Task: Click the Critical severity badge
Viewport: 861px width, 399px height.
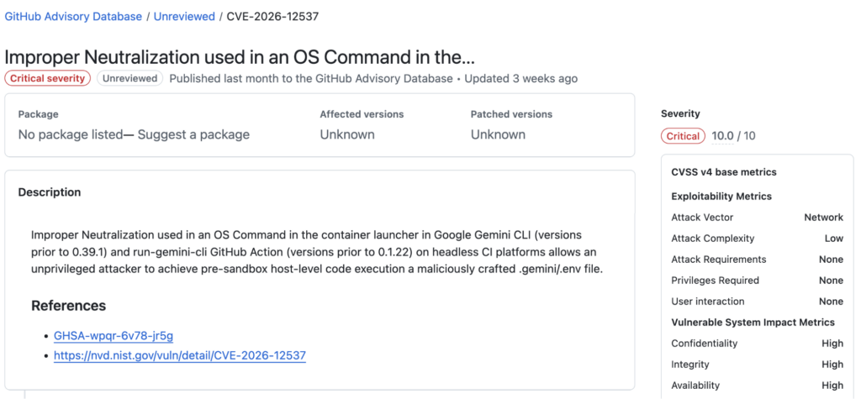Action: (x=48, y=78)
